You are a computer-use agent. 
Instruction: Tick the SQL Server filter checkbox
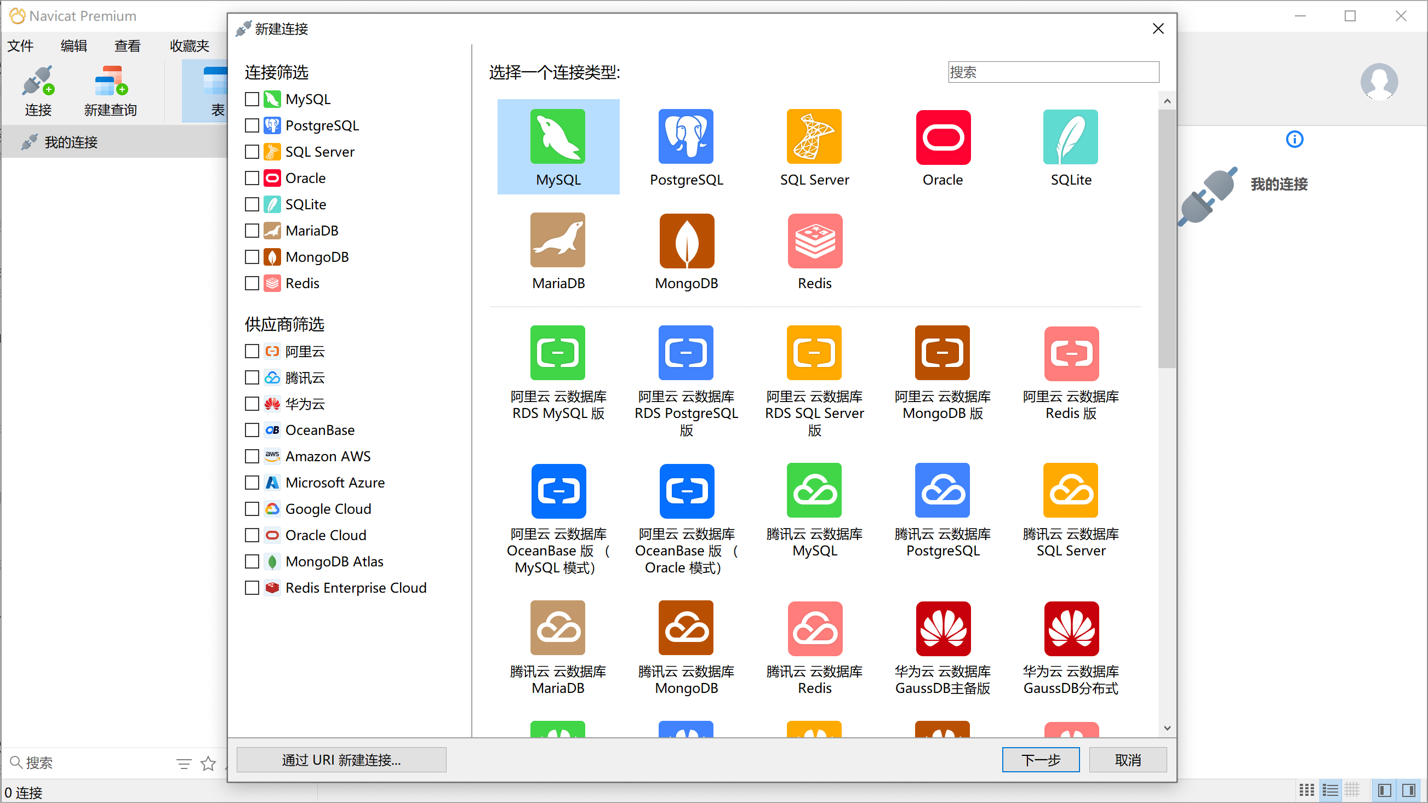tap(252, 151)
